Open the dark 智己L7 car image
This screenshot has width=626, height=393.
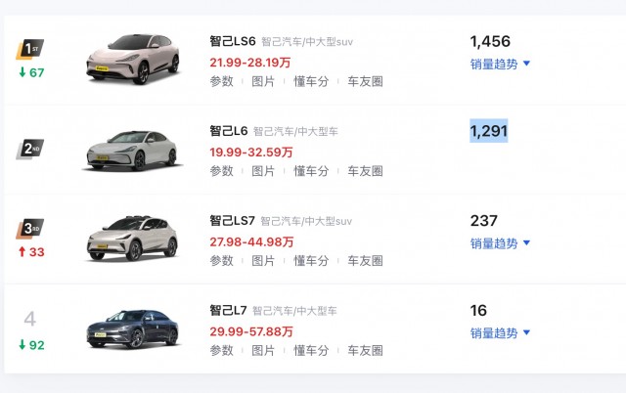point(132,328)
